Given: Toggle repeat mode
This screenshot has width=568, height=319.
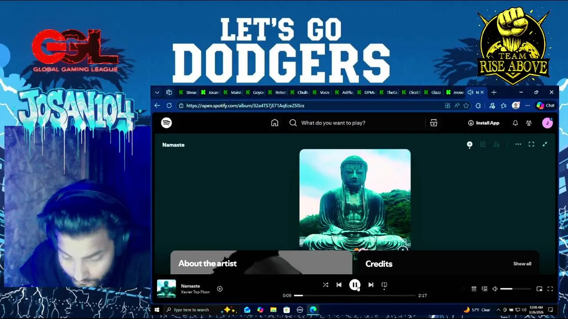Looking at the screenshot, I should point(384,285).
